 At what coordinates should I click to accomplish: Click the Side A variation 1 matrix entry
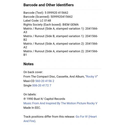(61, 30)
